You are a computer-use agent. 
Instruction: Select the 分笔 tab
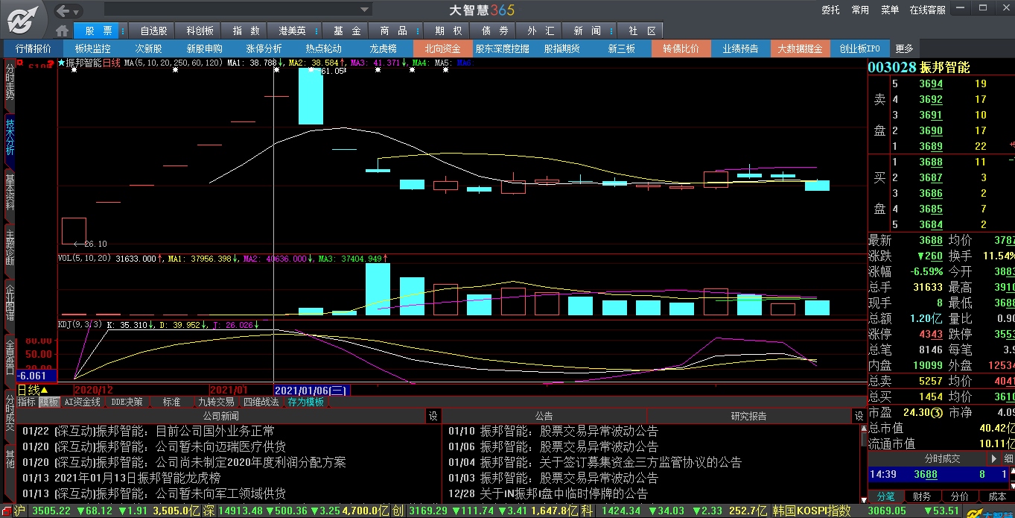[885, 496]
